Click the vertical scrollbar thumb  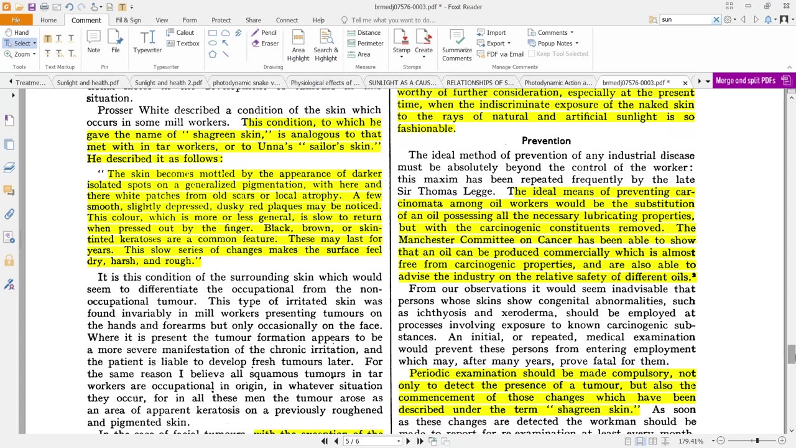[792, 354]
